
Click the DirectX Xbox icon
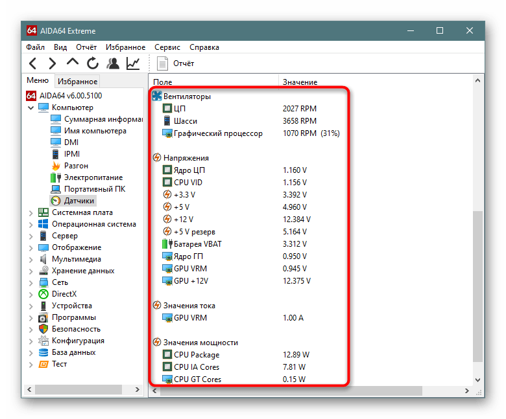(x=43, y=294)
